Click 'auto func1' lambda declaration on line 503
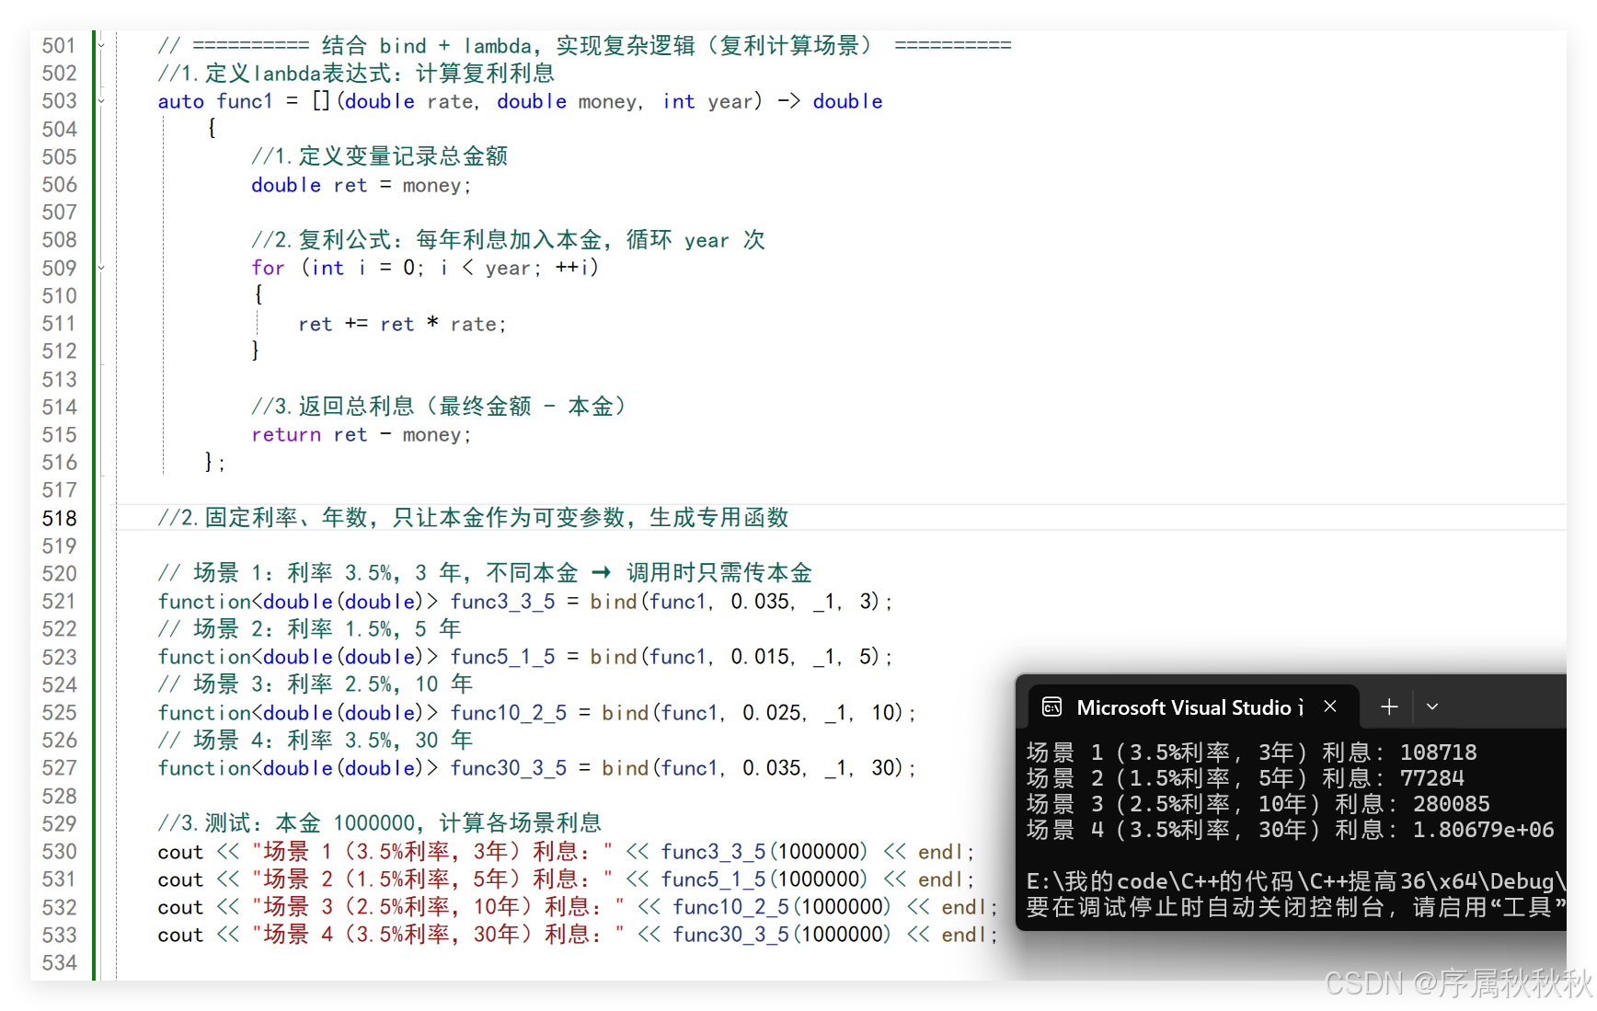This screenshot has height=1011, width=1597. (520, 101)
